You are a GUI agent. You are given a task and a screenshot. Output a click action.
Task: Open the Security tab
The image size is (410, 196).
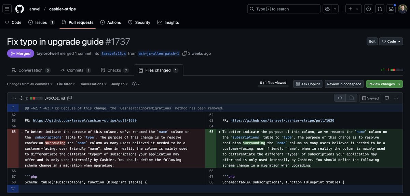coord(139,22)
